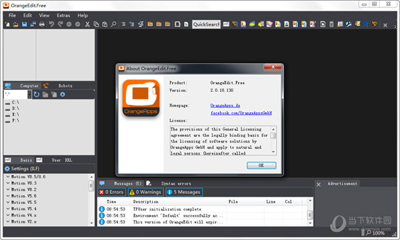Click the blue computer monitor icon

[x=8, y=86]
